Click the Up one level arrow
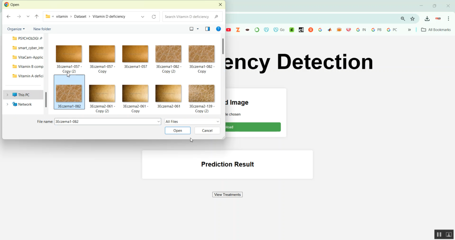Viewport: 455px width, 240px height. pos(37,17)
